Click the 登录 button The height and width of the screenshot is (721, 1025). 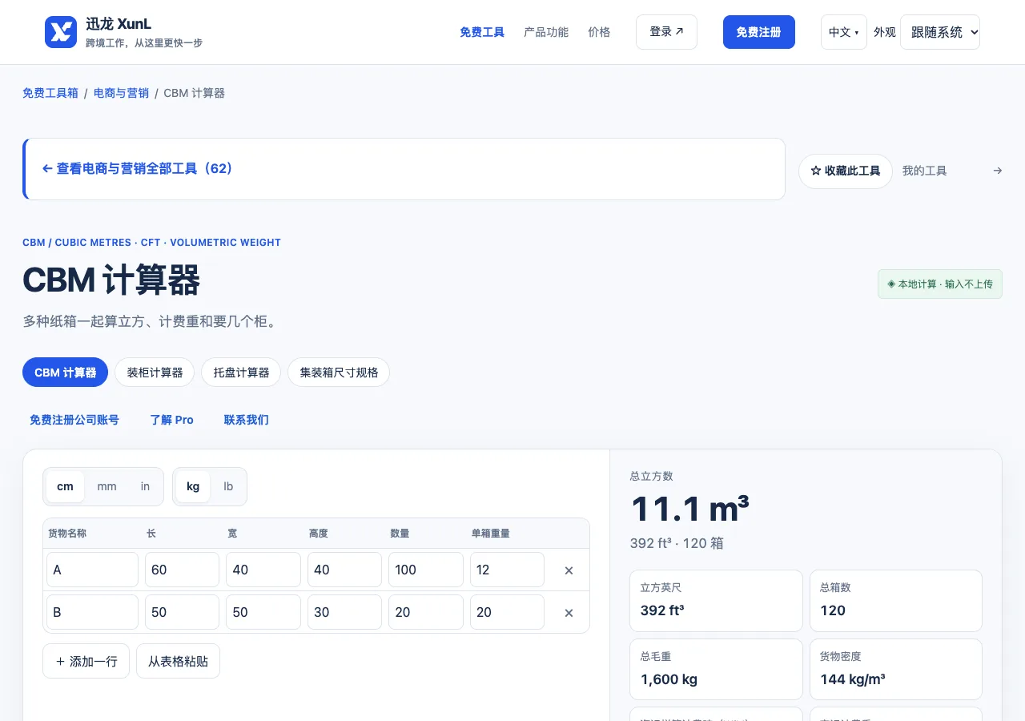tap(666, 32)
